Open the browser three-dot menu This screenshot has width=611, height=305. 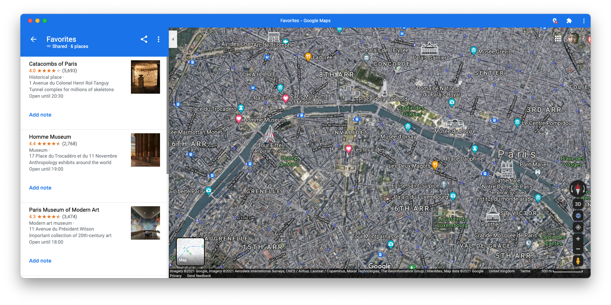(584, 21)
